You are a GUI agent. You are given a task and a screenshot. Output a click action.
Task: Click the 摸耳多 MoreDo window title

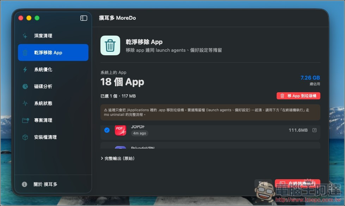pos(117,18)
